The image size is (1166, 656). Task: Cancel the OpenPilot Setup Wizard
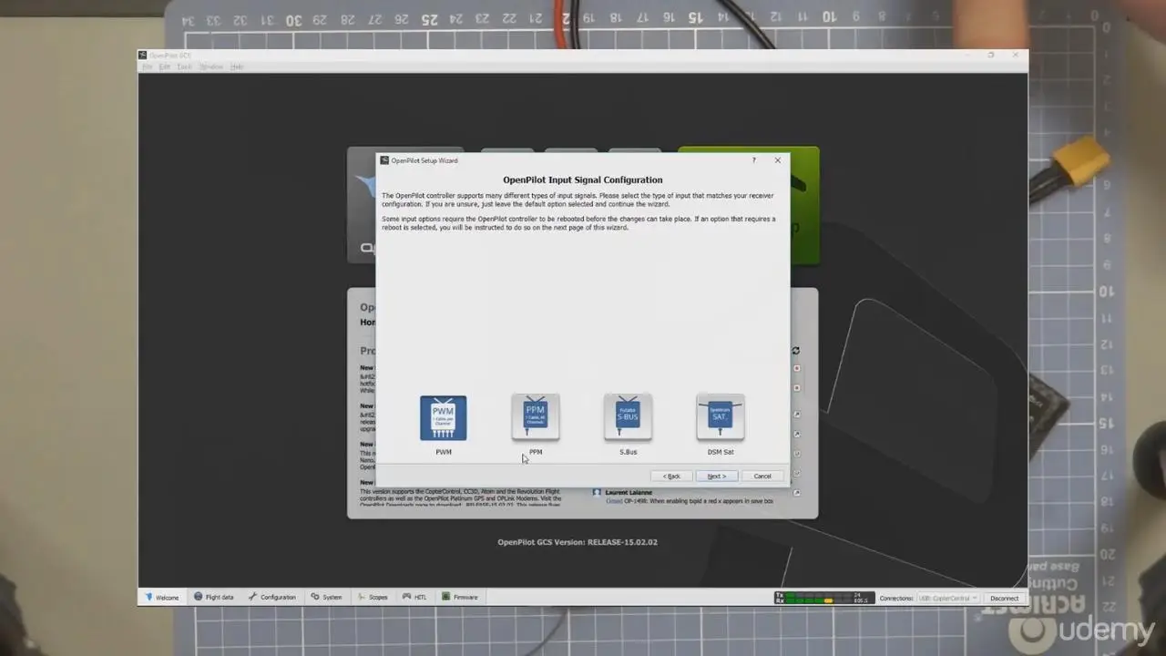(762, 476)
